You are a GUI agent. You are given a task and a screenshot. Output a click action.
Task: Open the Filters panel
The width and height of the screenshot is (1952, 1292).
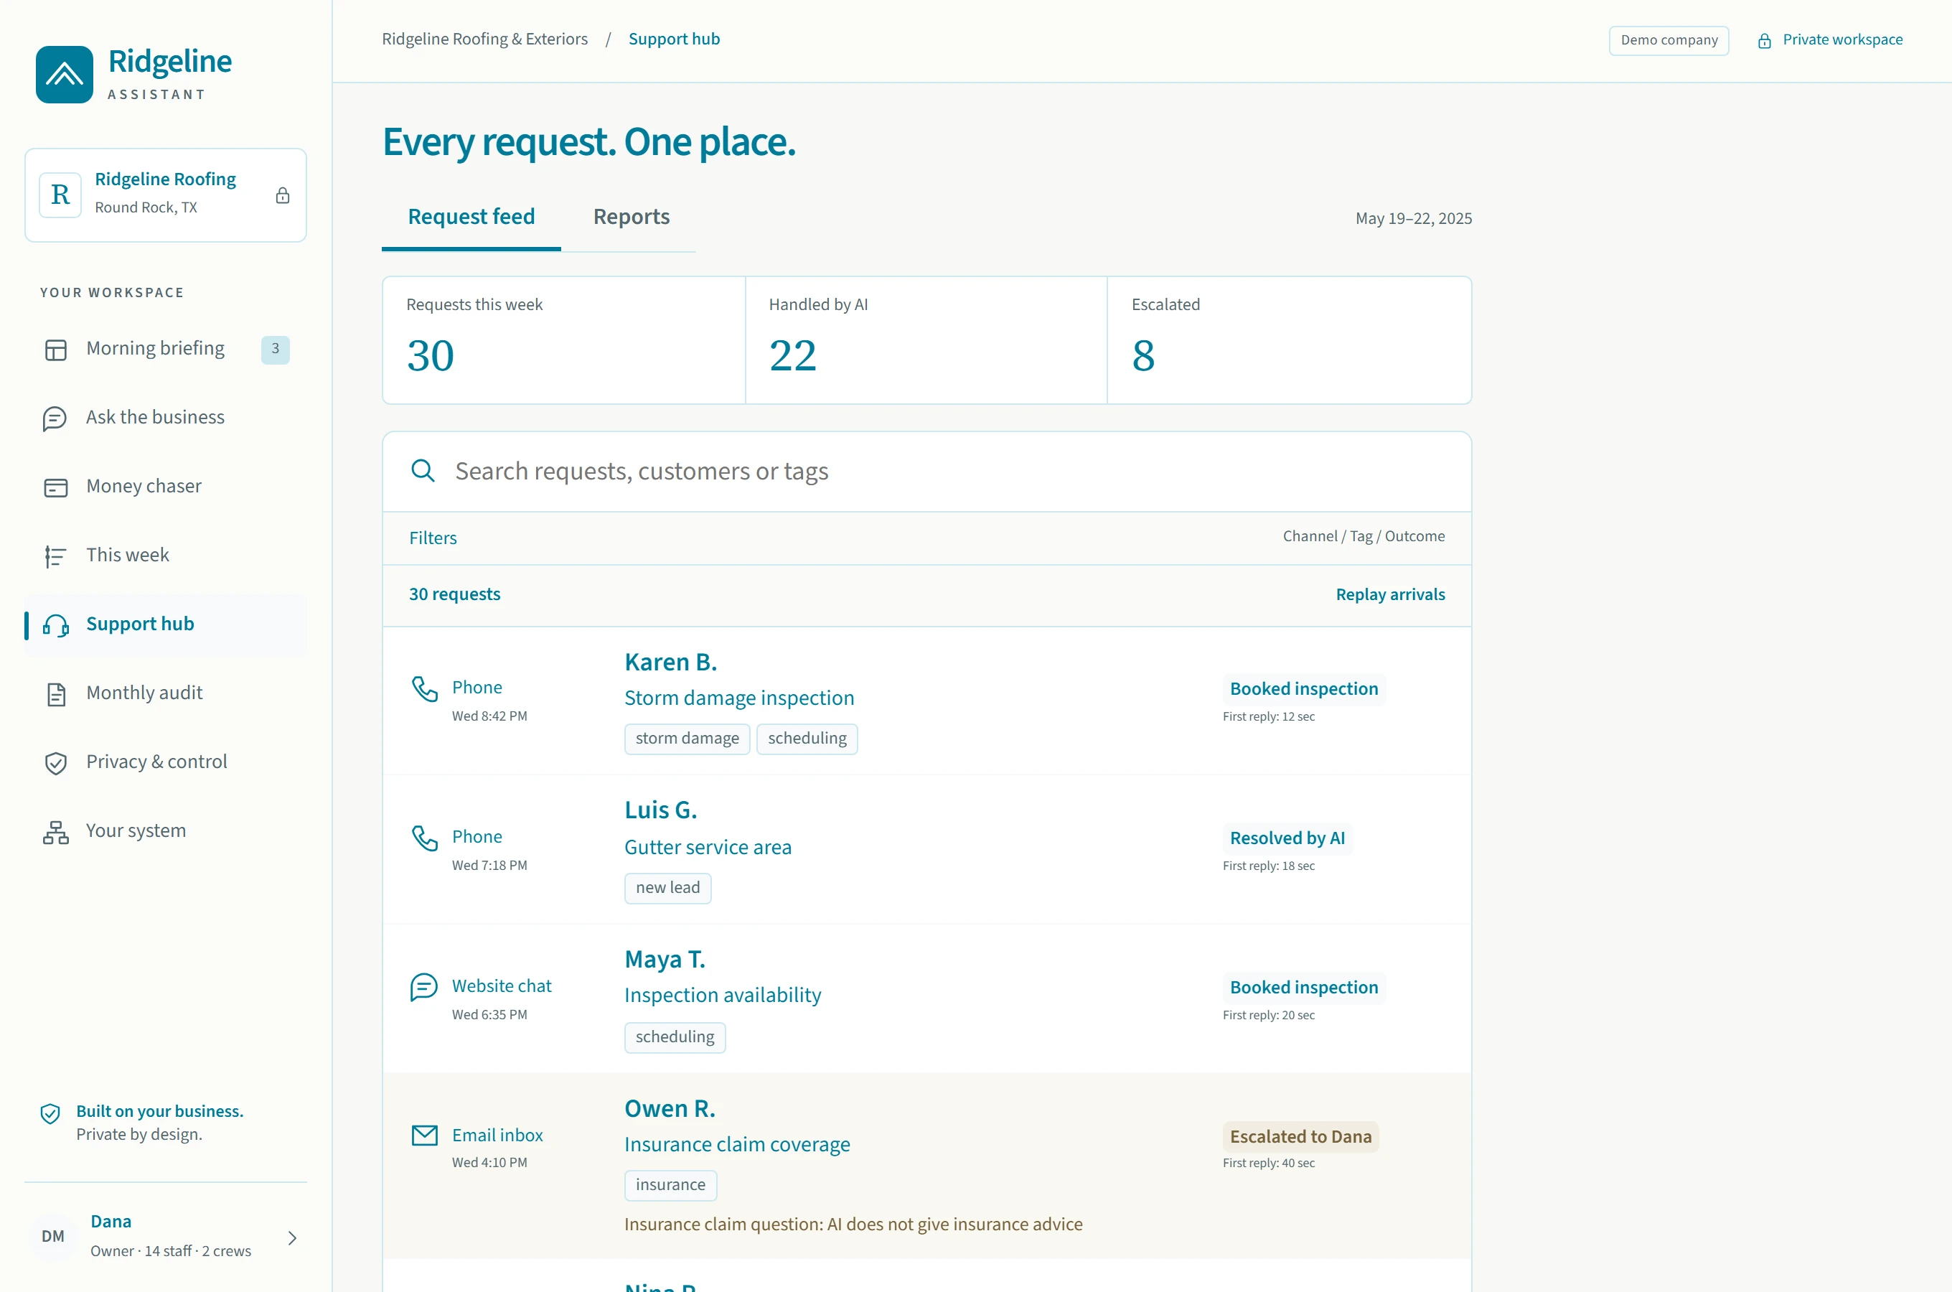(433, 538)
